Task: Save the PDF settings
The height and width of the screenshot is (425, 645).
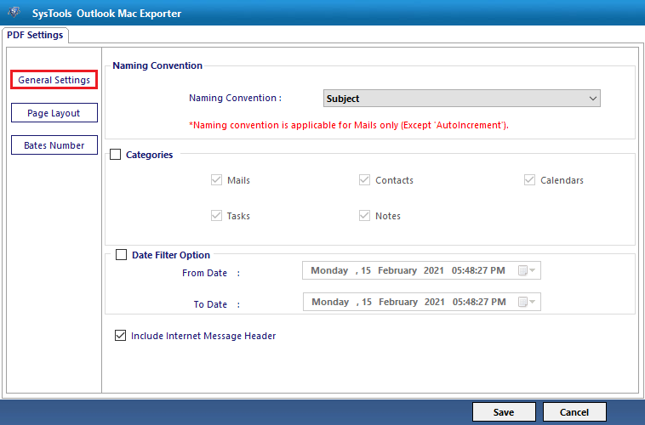Action: 504,412
